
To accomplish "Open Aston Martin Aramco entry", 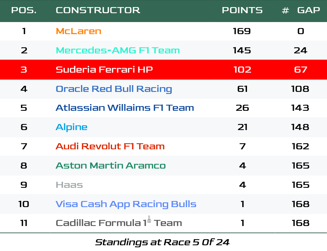I will coord(111,166).
